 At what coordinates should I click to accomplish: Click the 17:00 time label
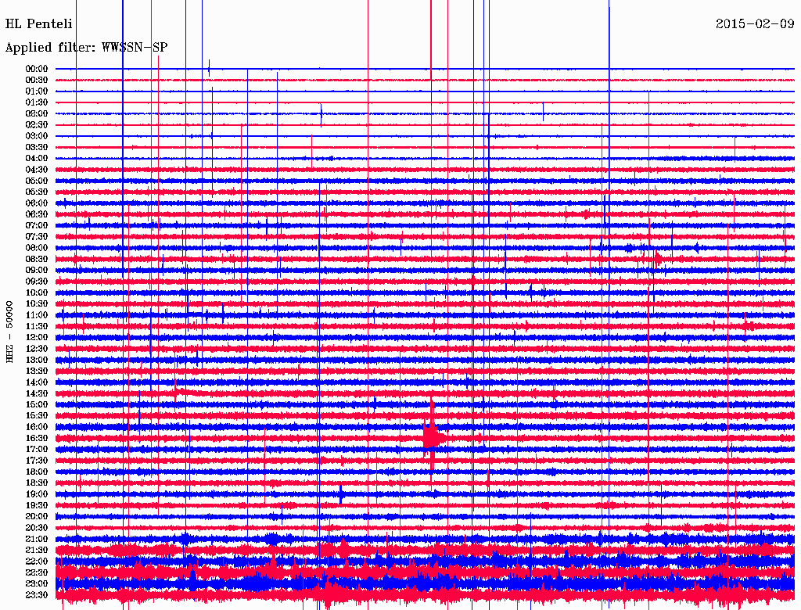(x=36, y=450)
